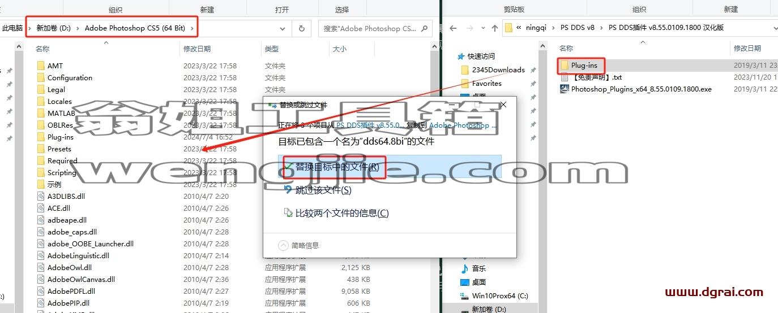Click the 新加卷 (D:) breadcrumb in left window
The width and height of the screenshot is (778, 313).
click(53, 28)
